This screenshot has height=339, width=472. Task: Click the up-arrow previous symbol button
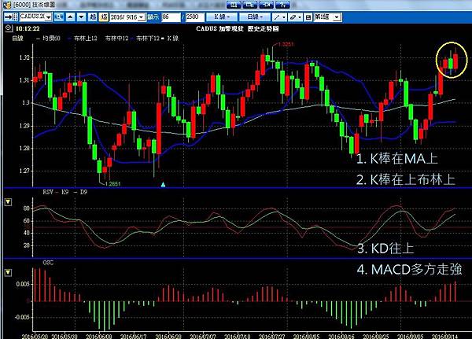pos(70,17)
